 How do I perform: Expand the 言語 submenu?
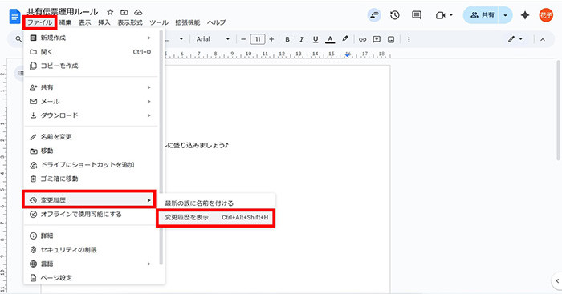tap(91, 264)
